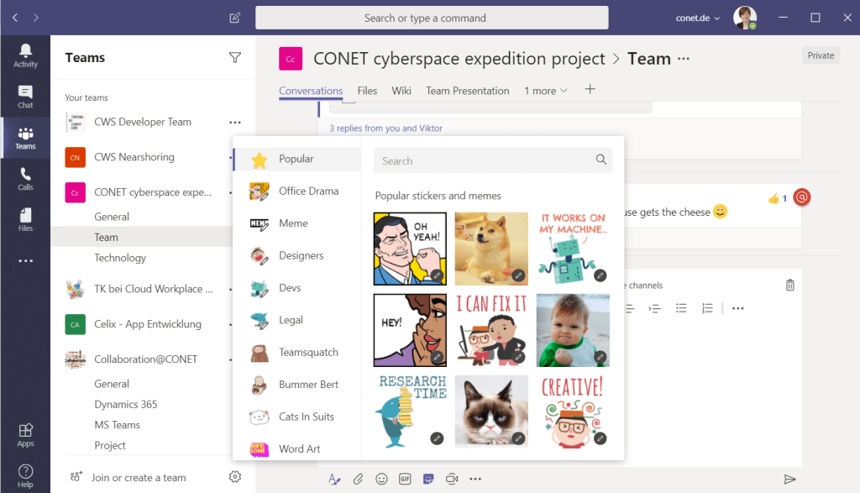Select the format text icon

pos(334,479)
